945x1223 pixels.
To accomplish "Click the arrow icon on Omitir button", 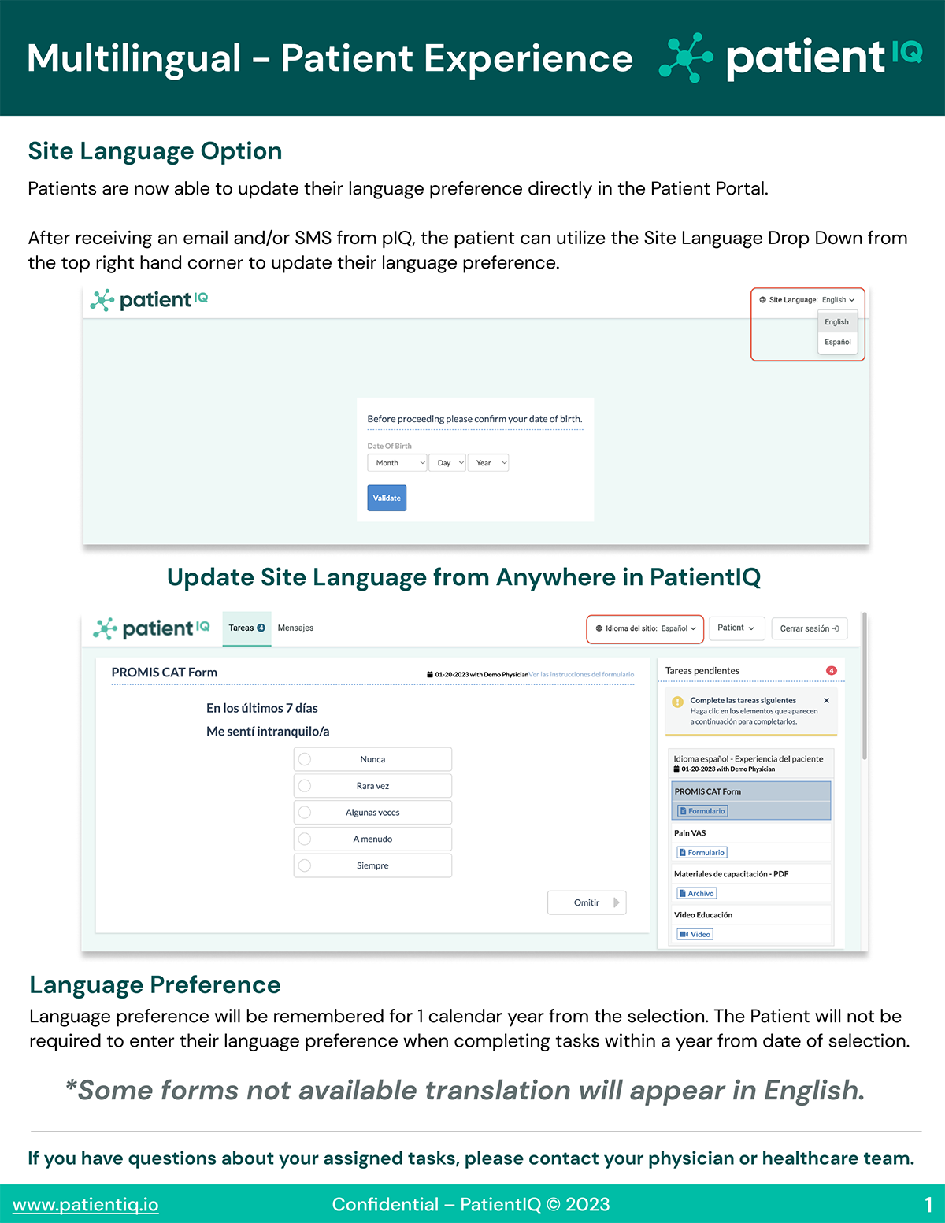I will tap(617, 902).
